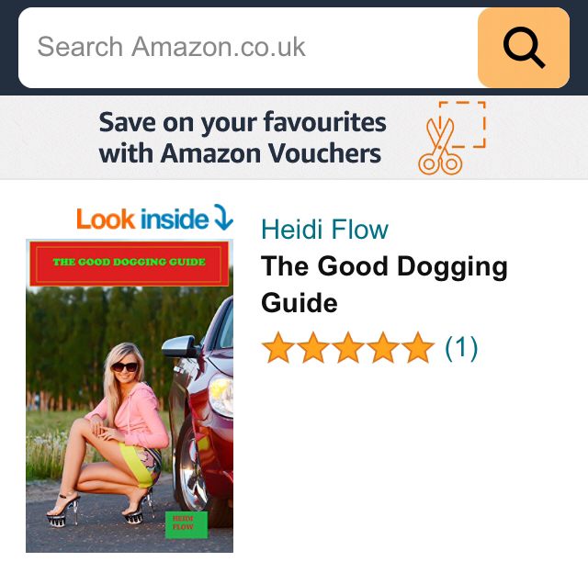Click the third rating star
Viewport: 588px width, 573px height.
click(x=348, y=348)
